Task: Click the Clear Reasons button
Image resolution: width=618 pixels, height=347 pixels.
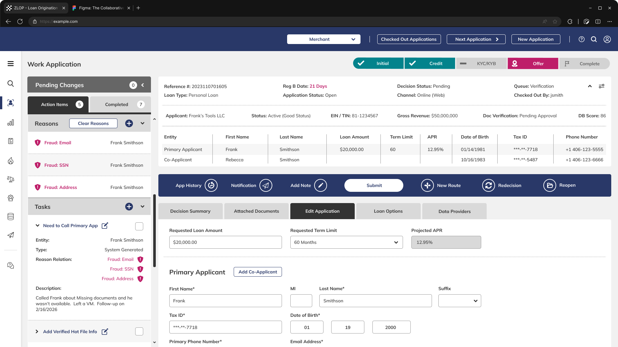Action: [x=93, y=123]
